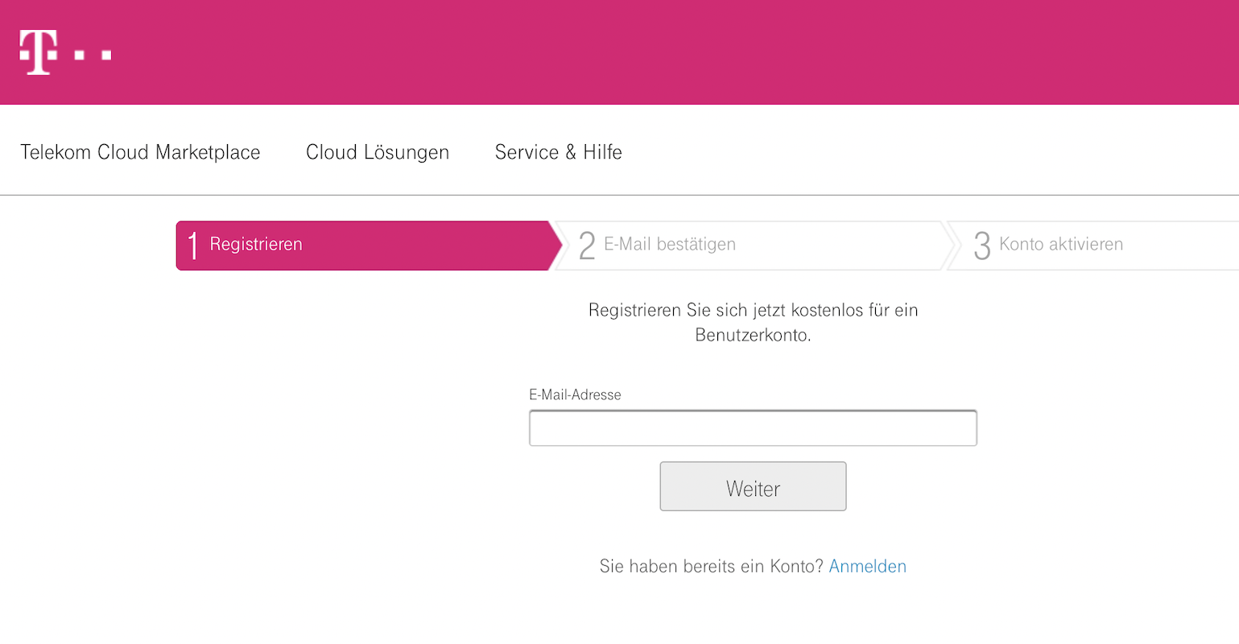Select the Registrieren step label
Image resolution: width=1239 pixels, height=644 pixels.
(256, 244)
